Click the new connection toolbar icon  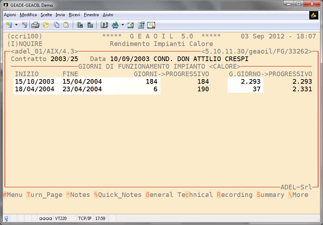tap(9, 25)
